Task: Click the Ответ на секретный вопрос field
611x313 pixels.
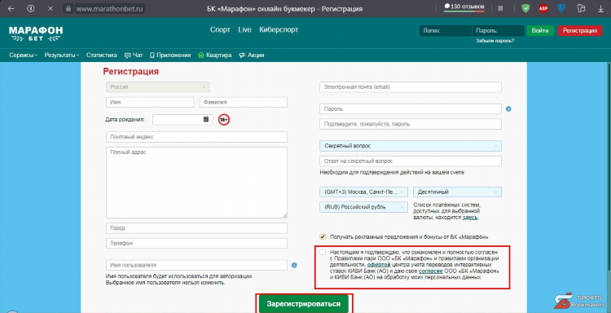Action: tap(411, 161)
